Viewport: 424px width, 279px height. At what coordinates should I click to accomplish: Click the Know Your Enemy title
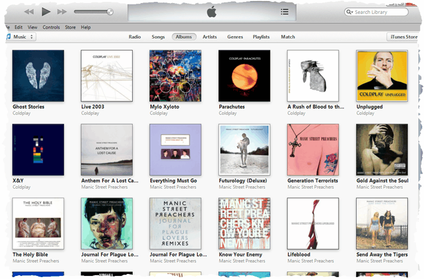tap(241, 255)
